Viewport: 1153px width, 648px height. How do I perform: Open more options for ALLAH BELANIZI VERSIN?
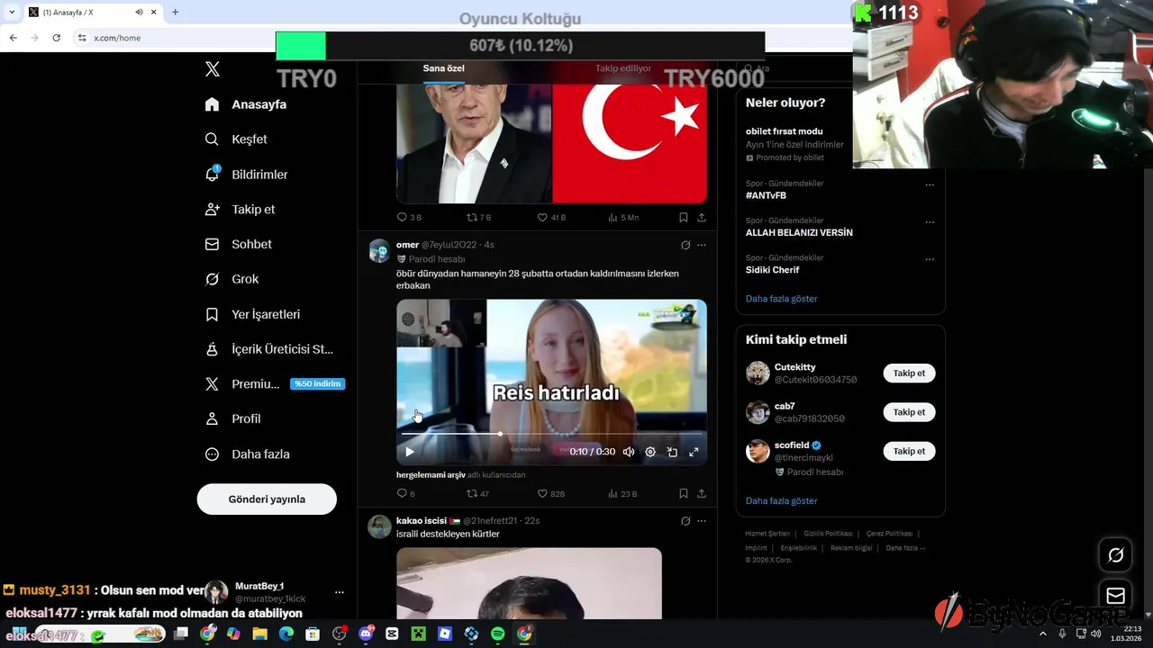pyautogui.click(x=930, y=222)
